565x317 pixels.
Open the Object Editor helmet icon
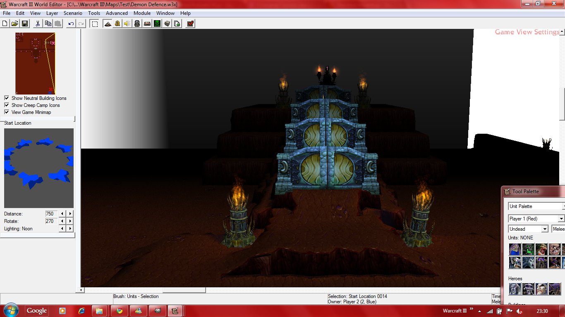(137, 24)
